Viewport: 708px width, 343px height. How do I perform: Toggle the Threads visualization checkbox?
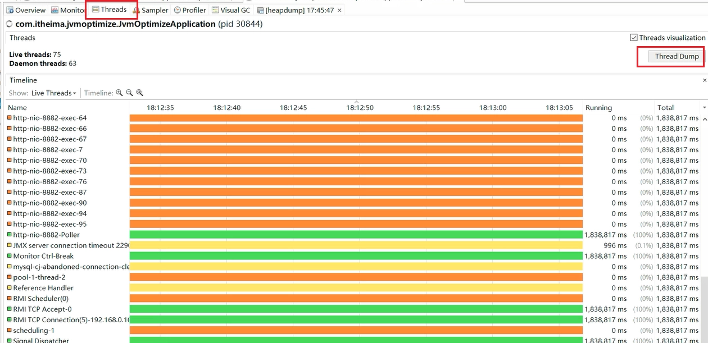[x=634, y=38]
